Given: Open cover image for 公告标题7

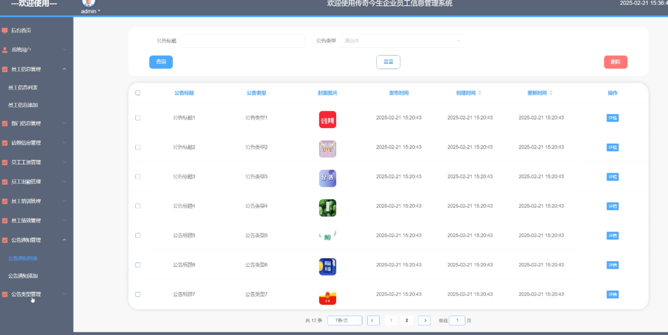Looking at the screenshot, I should [x=327, y=297].
